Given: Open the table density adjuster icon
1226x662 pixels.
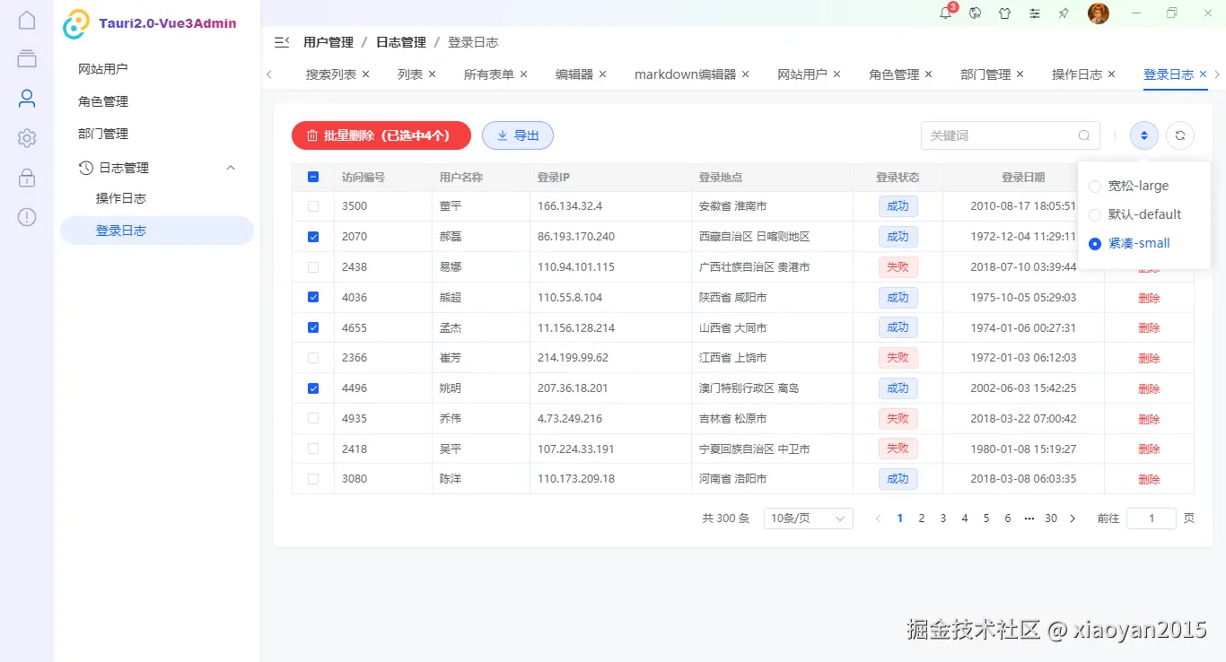Looking at the screenshot, I should point(1143,135).
